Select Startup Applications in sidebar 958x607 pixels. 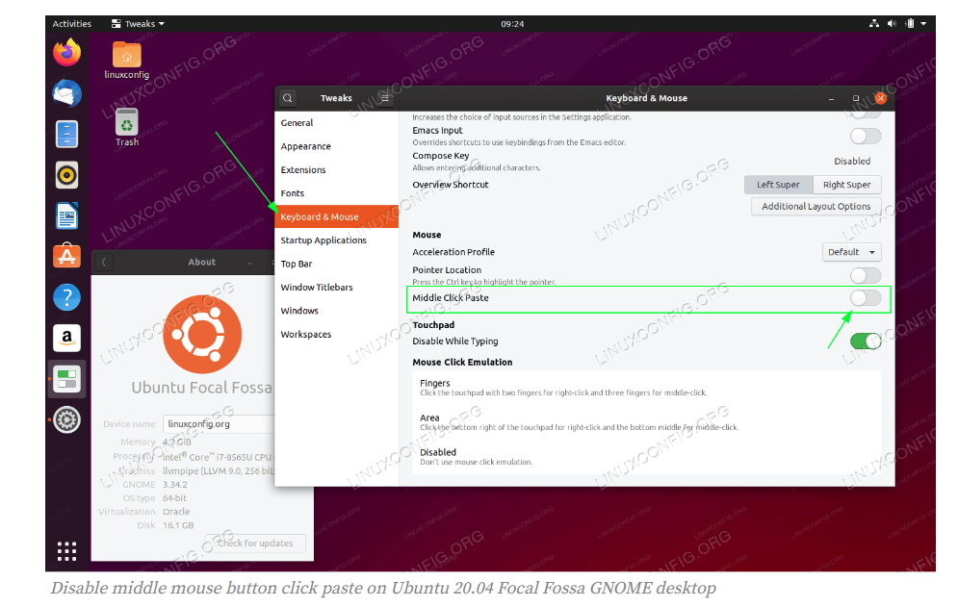(337, 240)
